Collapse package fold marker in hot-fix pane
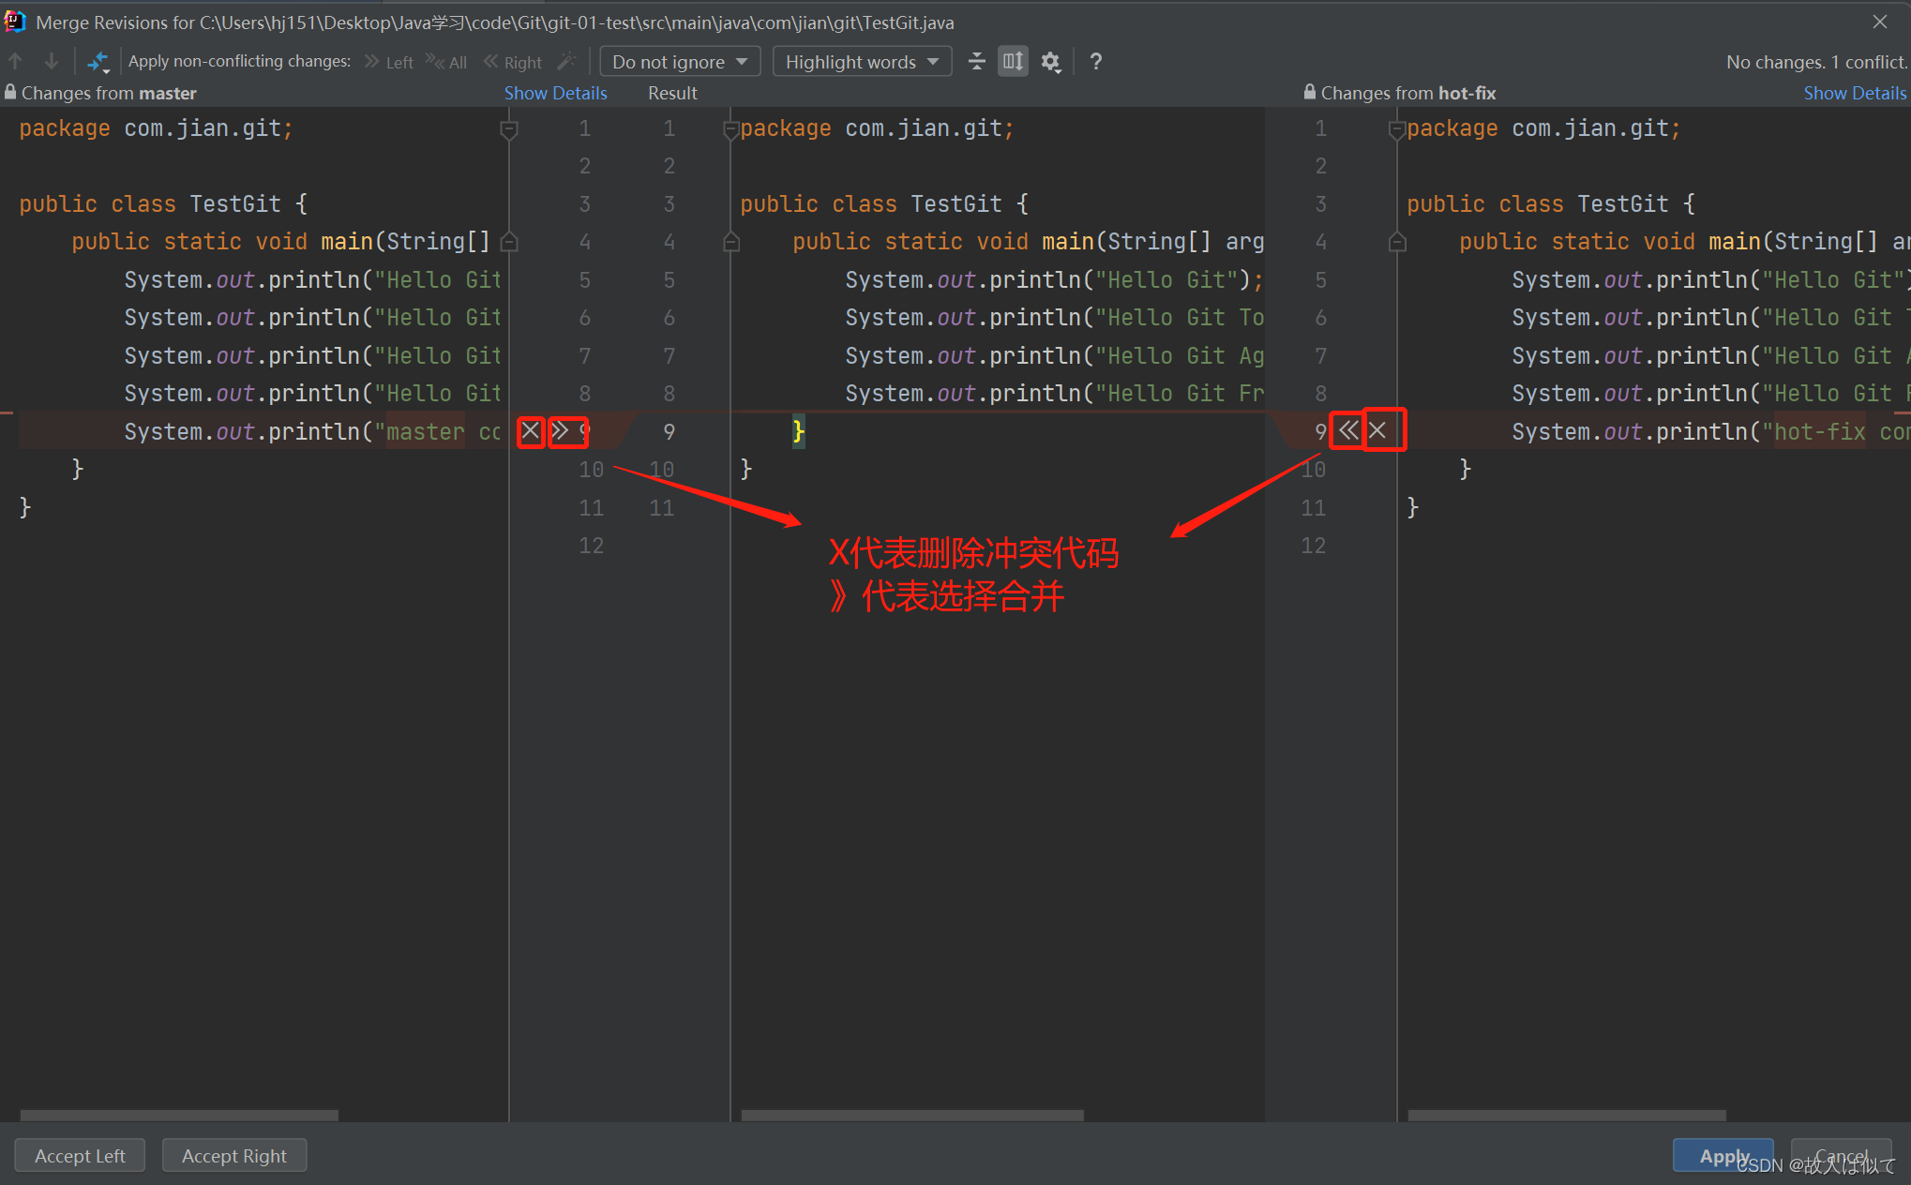Viewport: 1911px width, 1185px height. (x=1397, y=129)
